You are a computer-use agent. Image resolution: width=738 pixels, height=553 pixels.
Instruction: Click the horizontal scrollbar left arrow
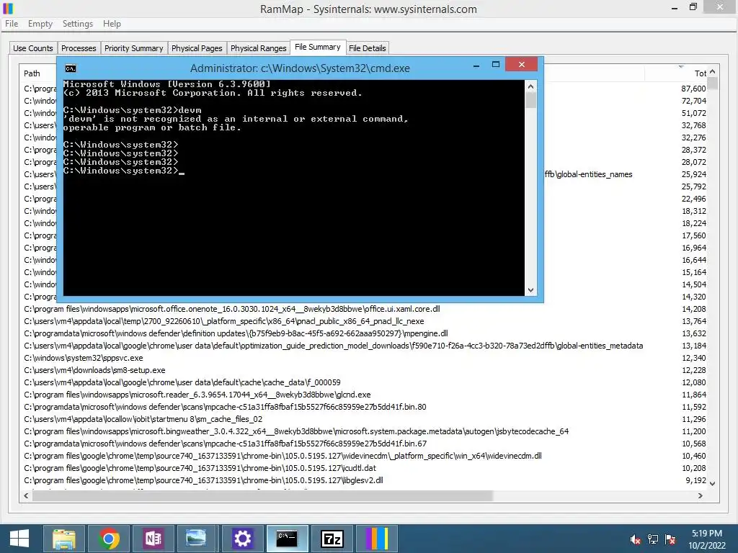click(x=27, y=495)
